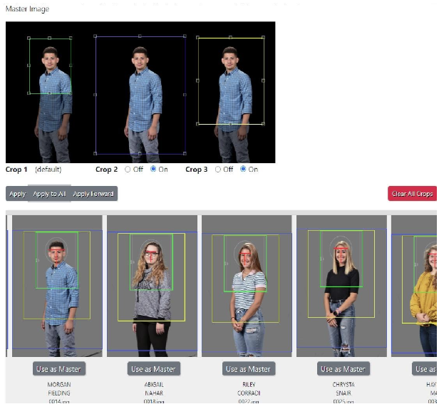Use Morgan Fielding photo as master
The height and width of the screenshot is (409, 444).
click(x=58, y=369)
